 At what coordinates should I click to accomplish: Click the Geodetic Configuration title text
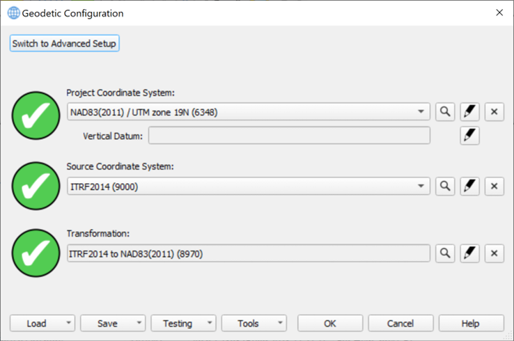[x=72, y=13]
